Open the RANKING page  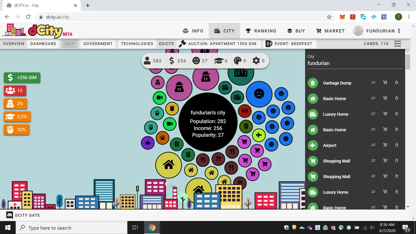(261, 31)
